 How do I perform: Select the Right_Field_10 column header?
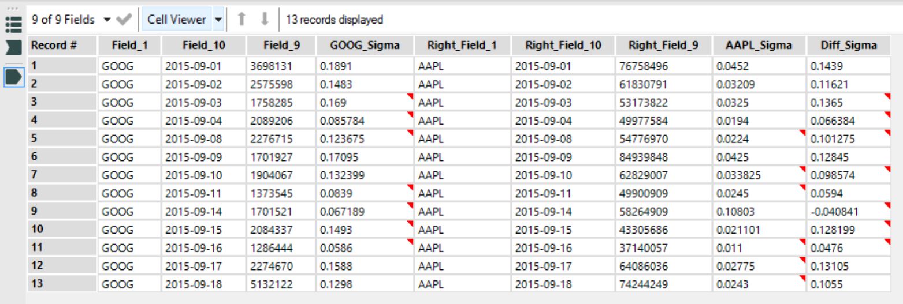[x=563, y=46]
